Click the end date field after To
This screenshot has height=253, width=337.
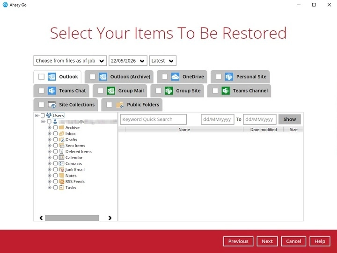point(260,119)
